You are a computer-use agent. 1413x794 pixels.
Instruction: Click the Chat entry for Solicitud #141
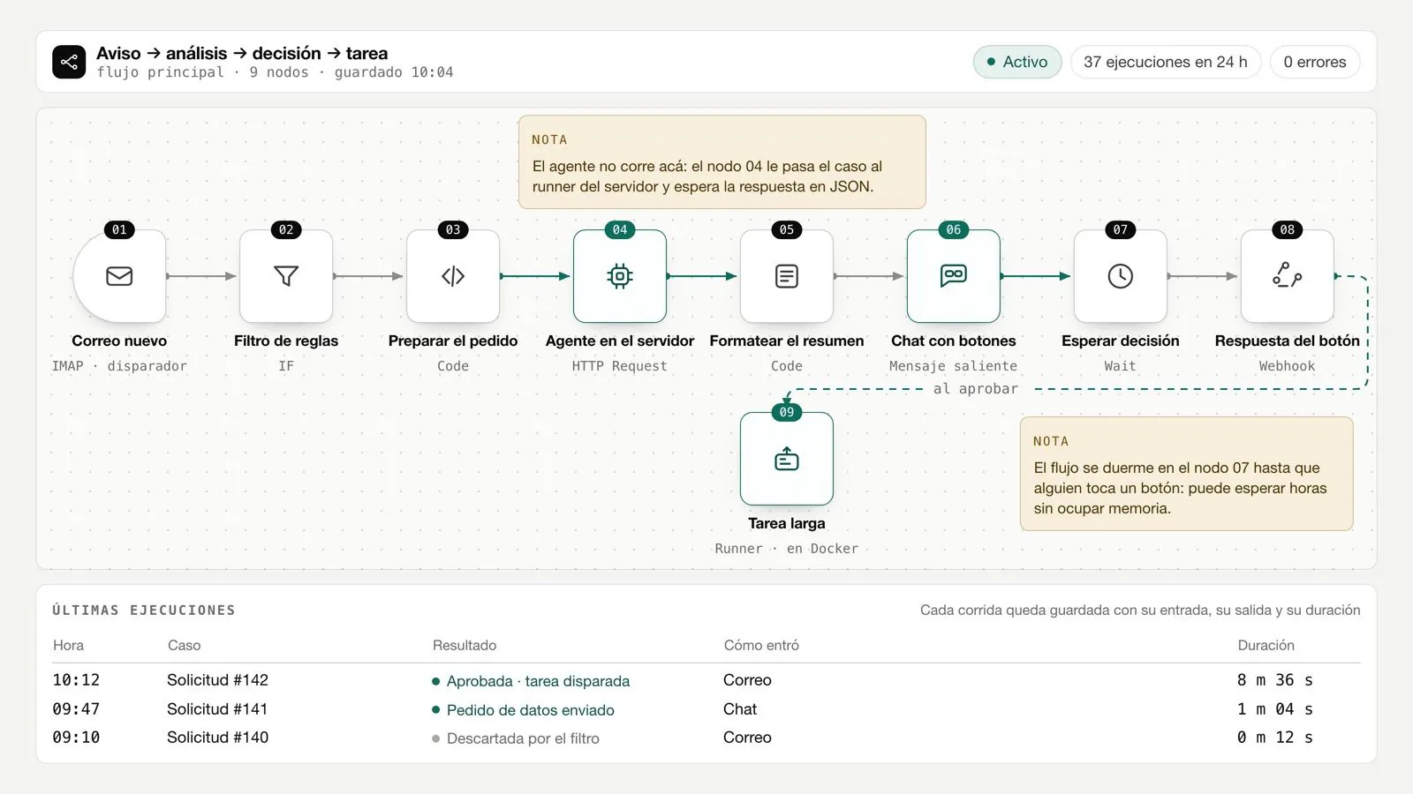point(740,709)
